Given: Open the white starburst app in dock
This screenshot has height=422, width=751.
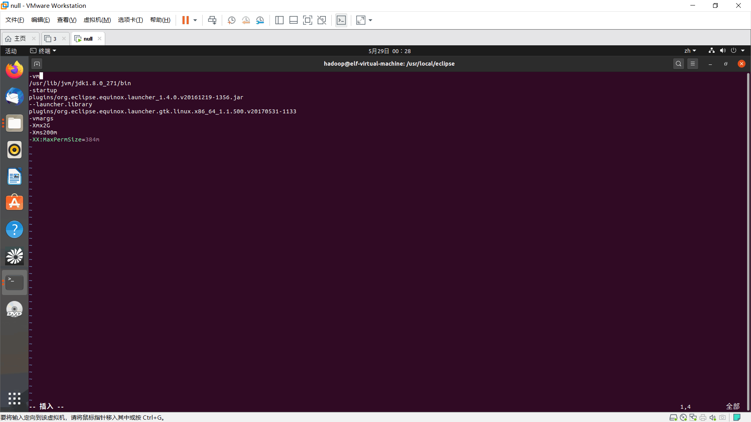Looking at the screenshot, I should point(14,256).
